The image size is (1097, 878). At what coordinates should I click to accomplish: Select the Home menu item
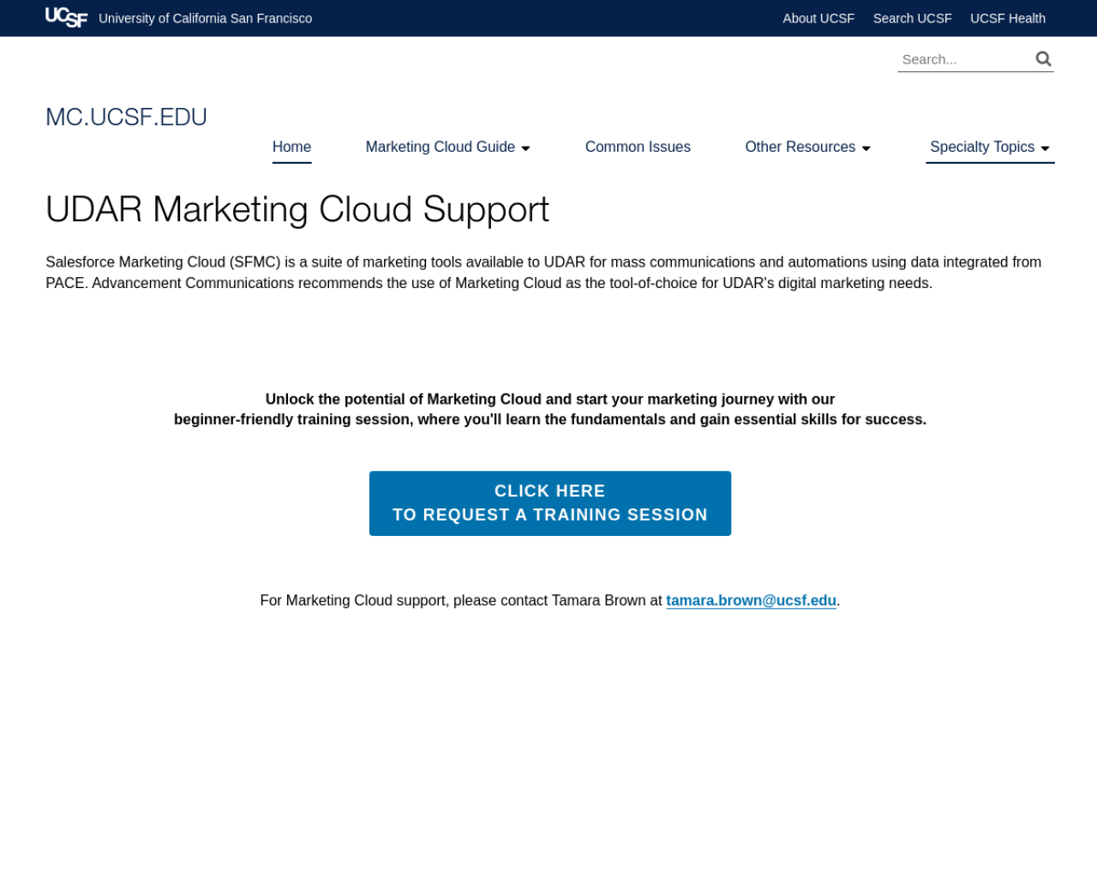(291, 147)
